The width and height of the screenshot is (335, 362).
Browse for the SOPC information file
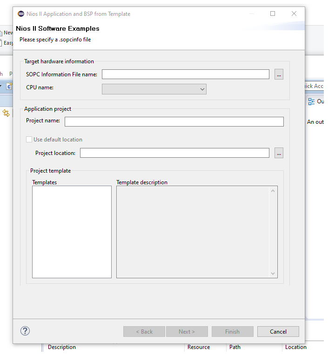(x=279, y=74)
